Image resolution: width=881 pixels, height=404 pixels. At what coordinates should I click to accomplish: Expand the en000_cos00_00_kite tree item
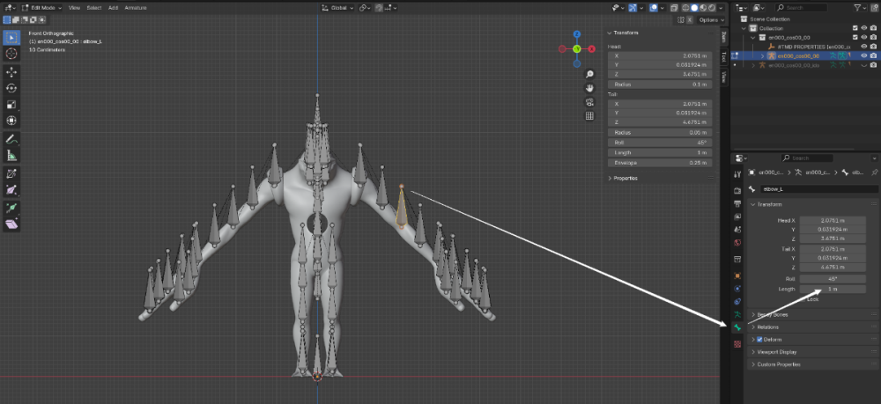[753, 65]
